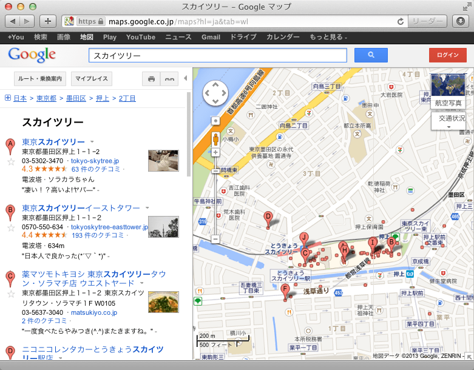Click the chain link share icon
This screenshot has height=370, width=474.
[x=169, y=79]
